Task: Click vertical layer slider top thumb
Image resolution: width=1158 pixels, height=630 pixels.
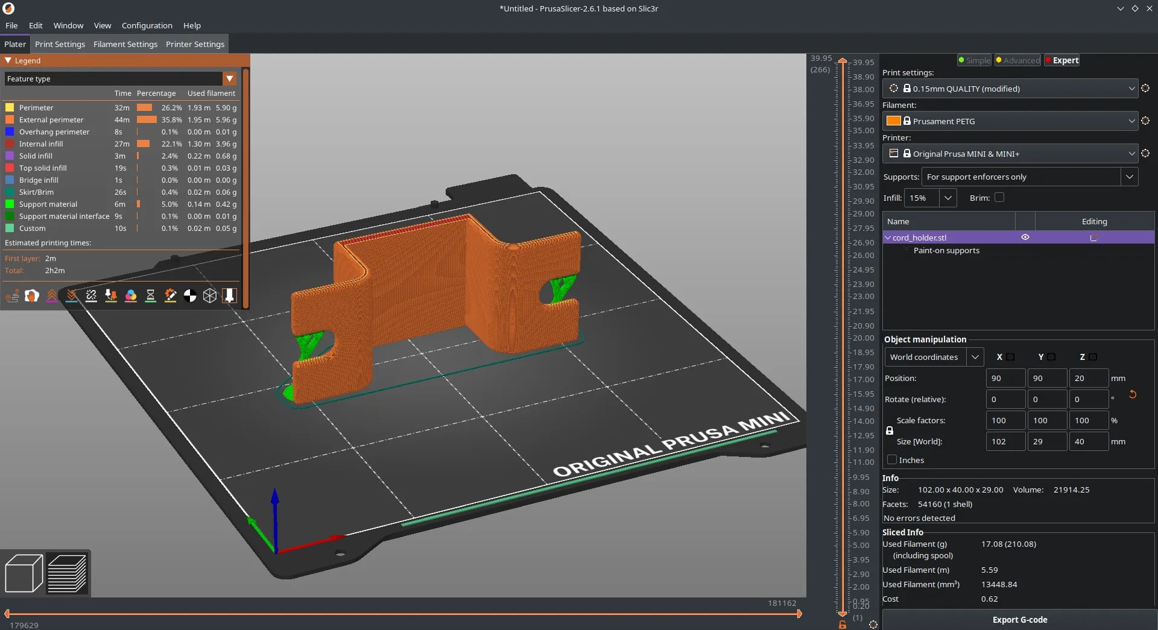Action: click(842, 61)
